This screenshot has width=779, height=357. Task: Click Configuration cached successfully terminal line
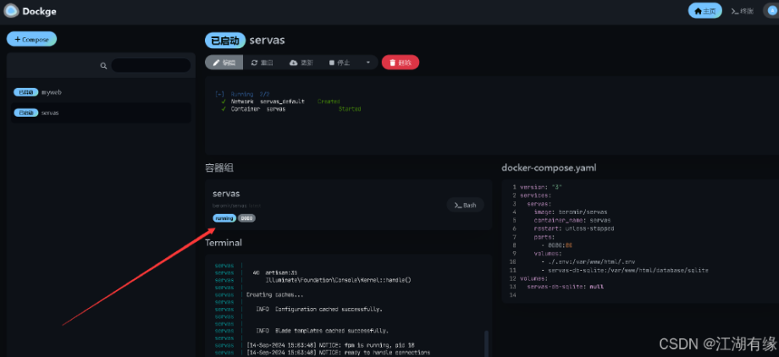pos(319,309)
